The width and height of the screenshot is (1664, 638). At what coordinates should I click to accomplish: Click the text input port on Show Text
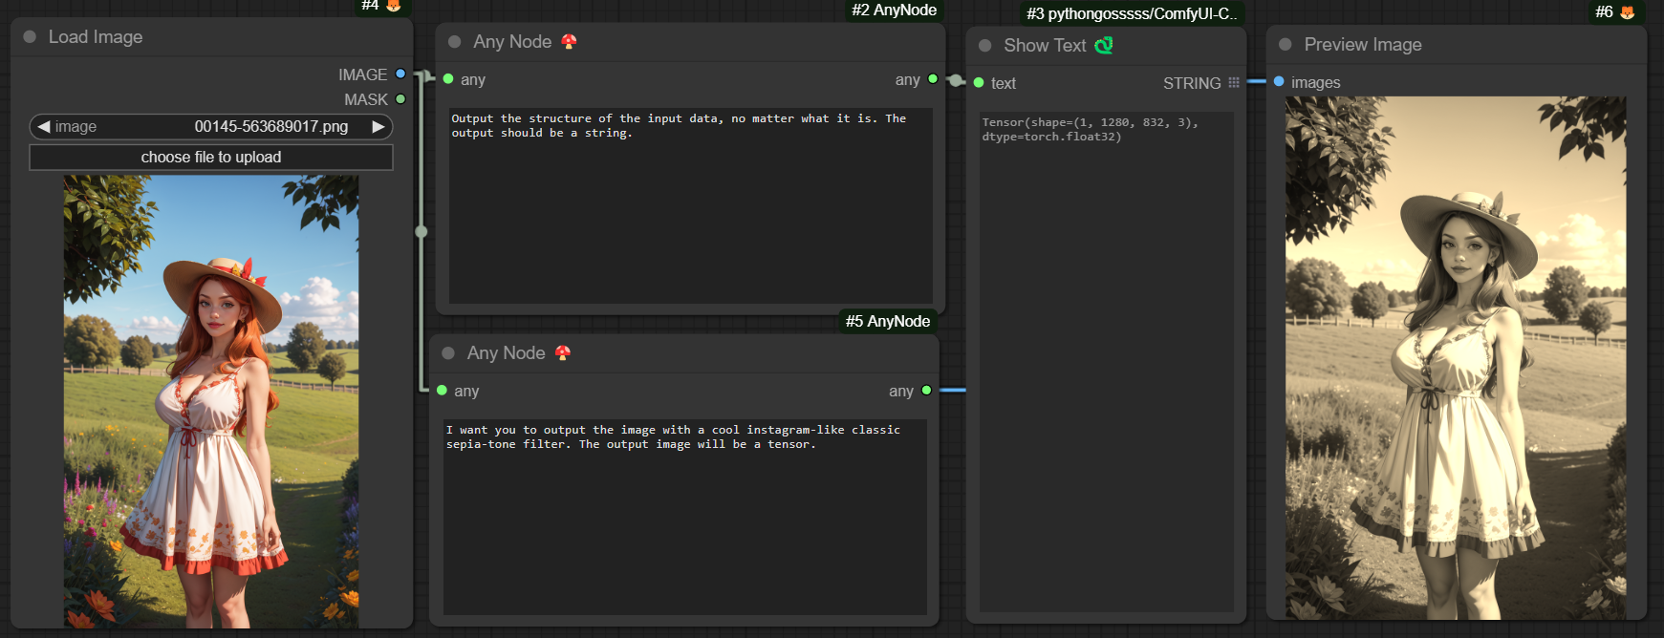pos(979,83)
